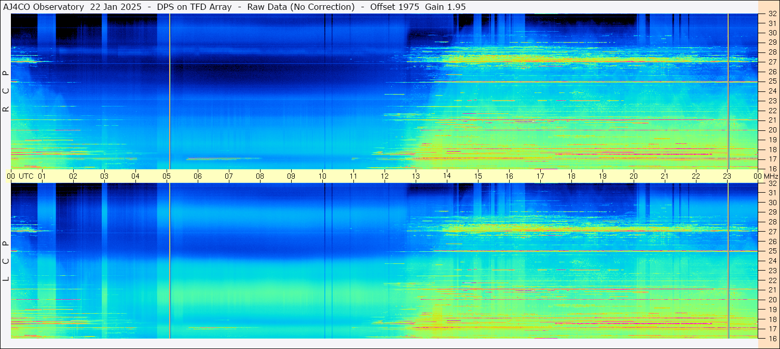Select hour 15 on the time axis
Image resolution: width=780 pixels, height=349 pixels.
[478, 176]
